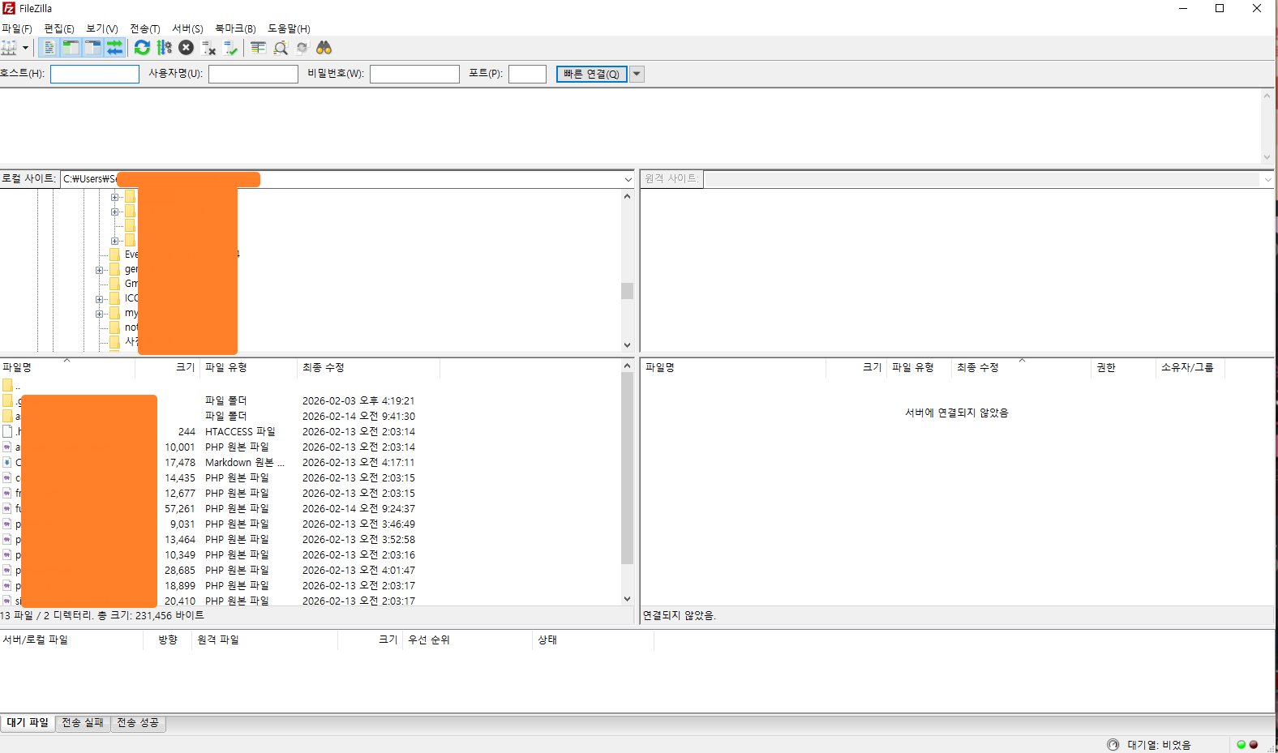Open the 도움말(H) menu
The height and width of the screenshot is (753, 1278).
coord(289,28)
